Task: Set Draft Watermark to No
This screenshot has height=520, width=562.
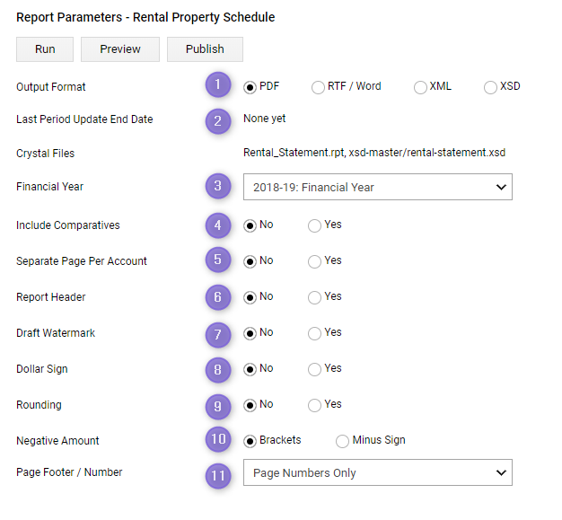Action: (x=250, y=333)
